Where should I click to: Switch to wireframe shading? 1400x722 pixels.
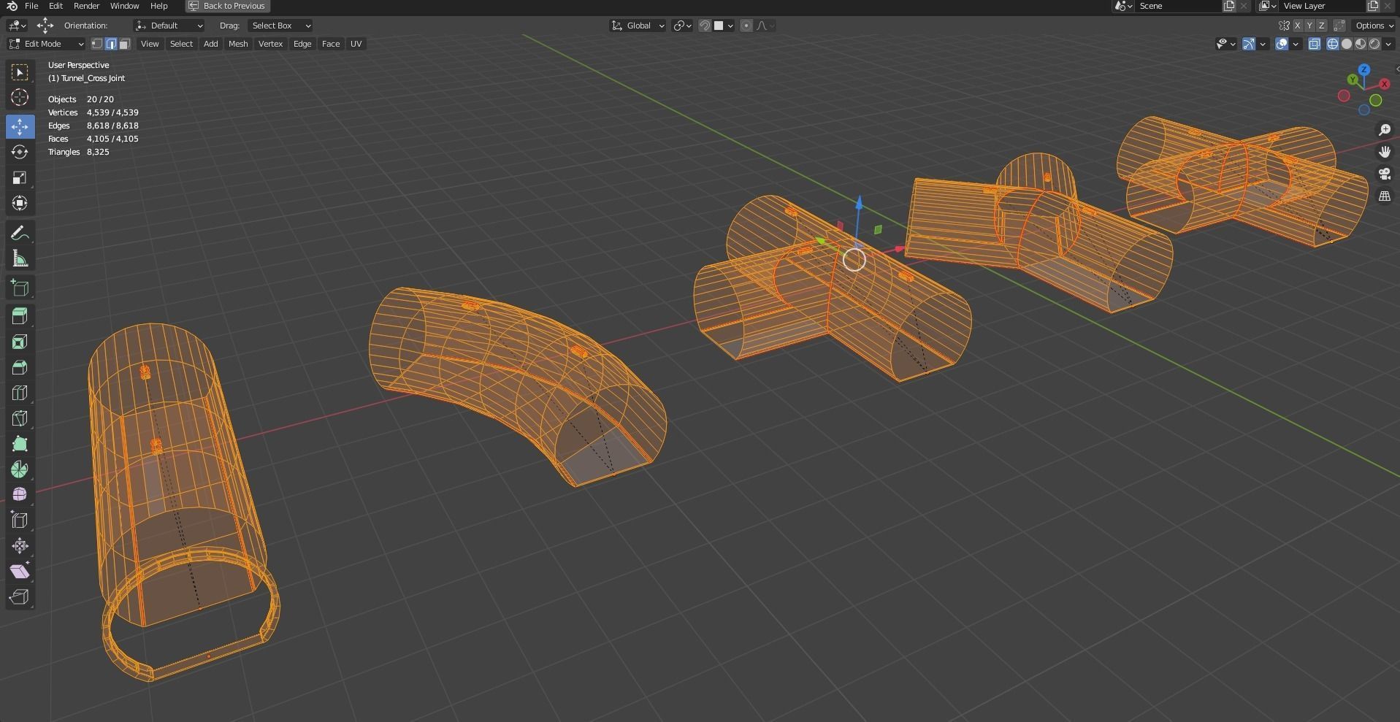pos(1333,44)
